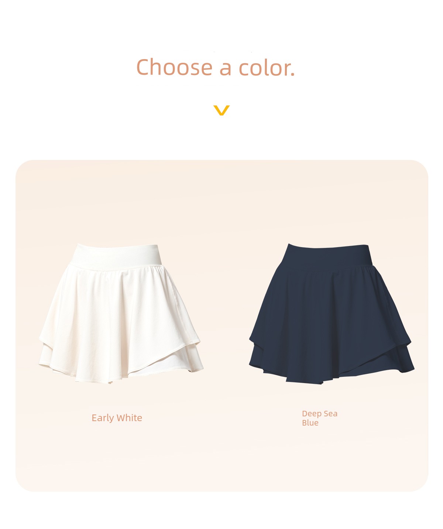
Task: Click the word "Blue" under the navy skirt
Action: (310, 423)
